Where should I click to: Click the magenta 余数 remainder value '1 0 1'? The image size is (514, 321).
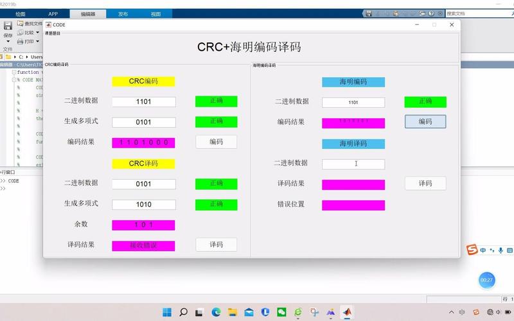(143, 225)
